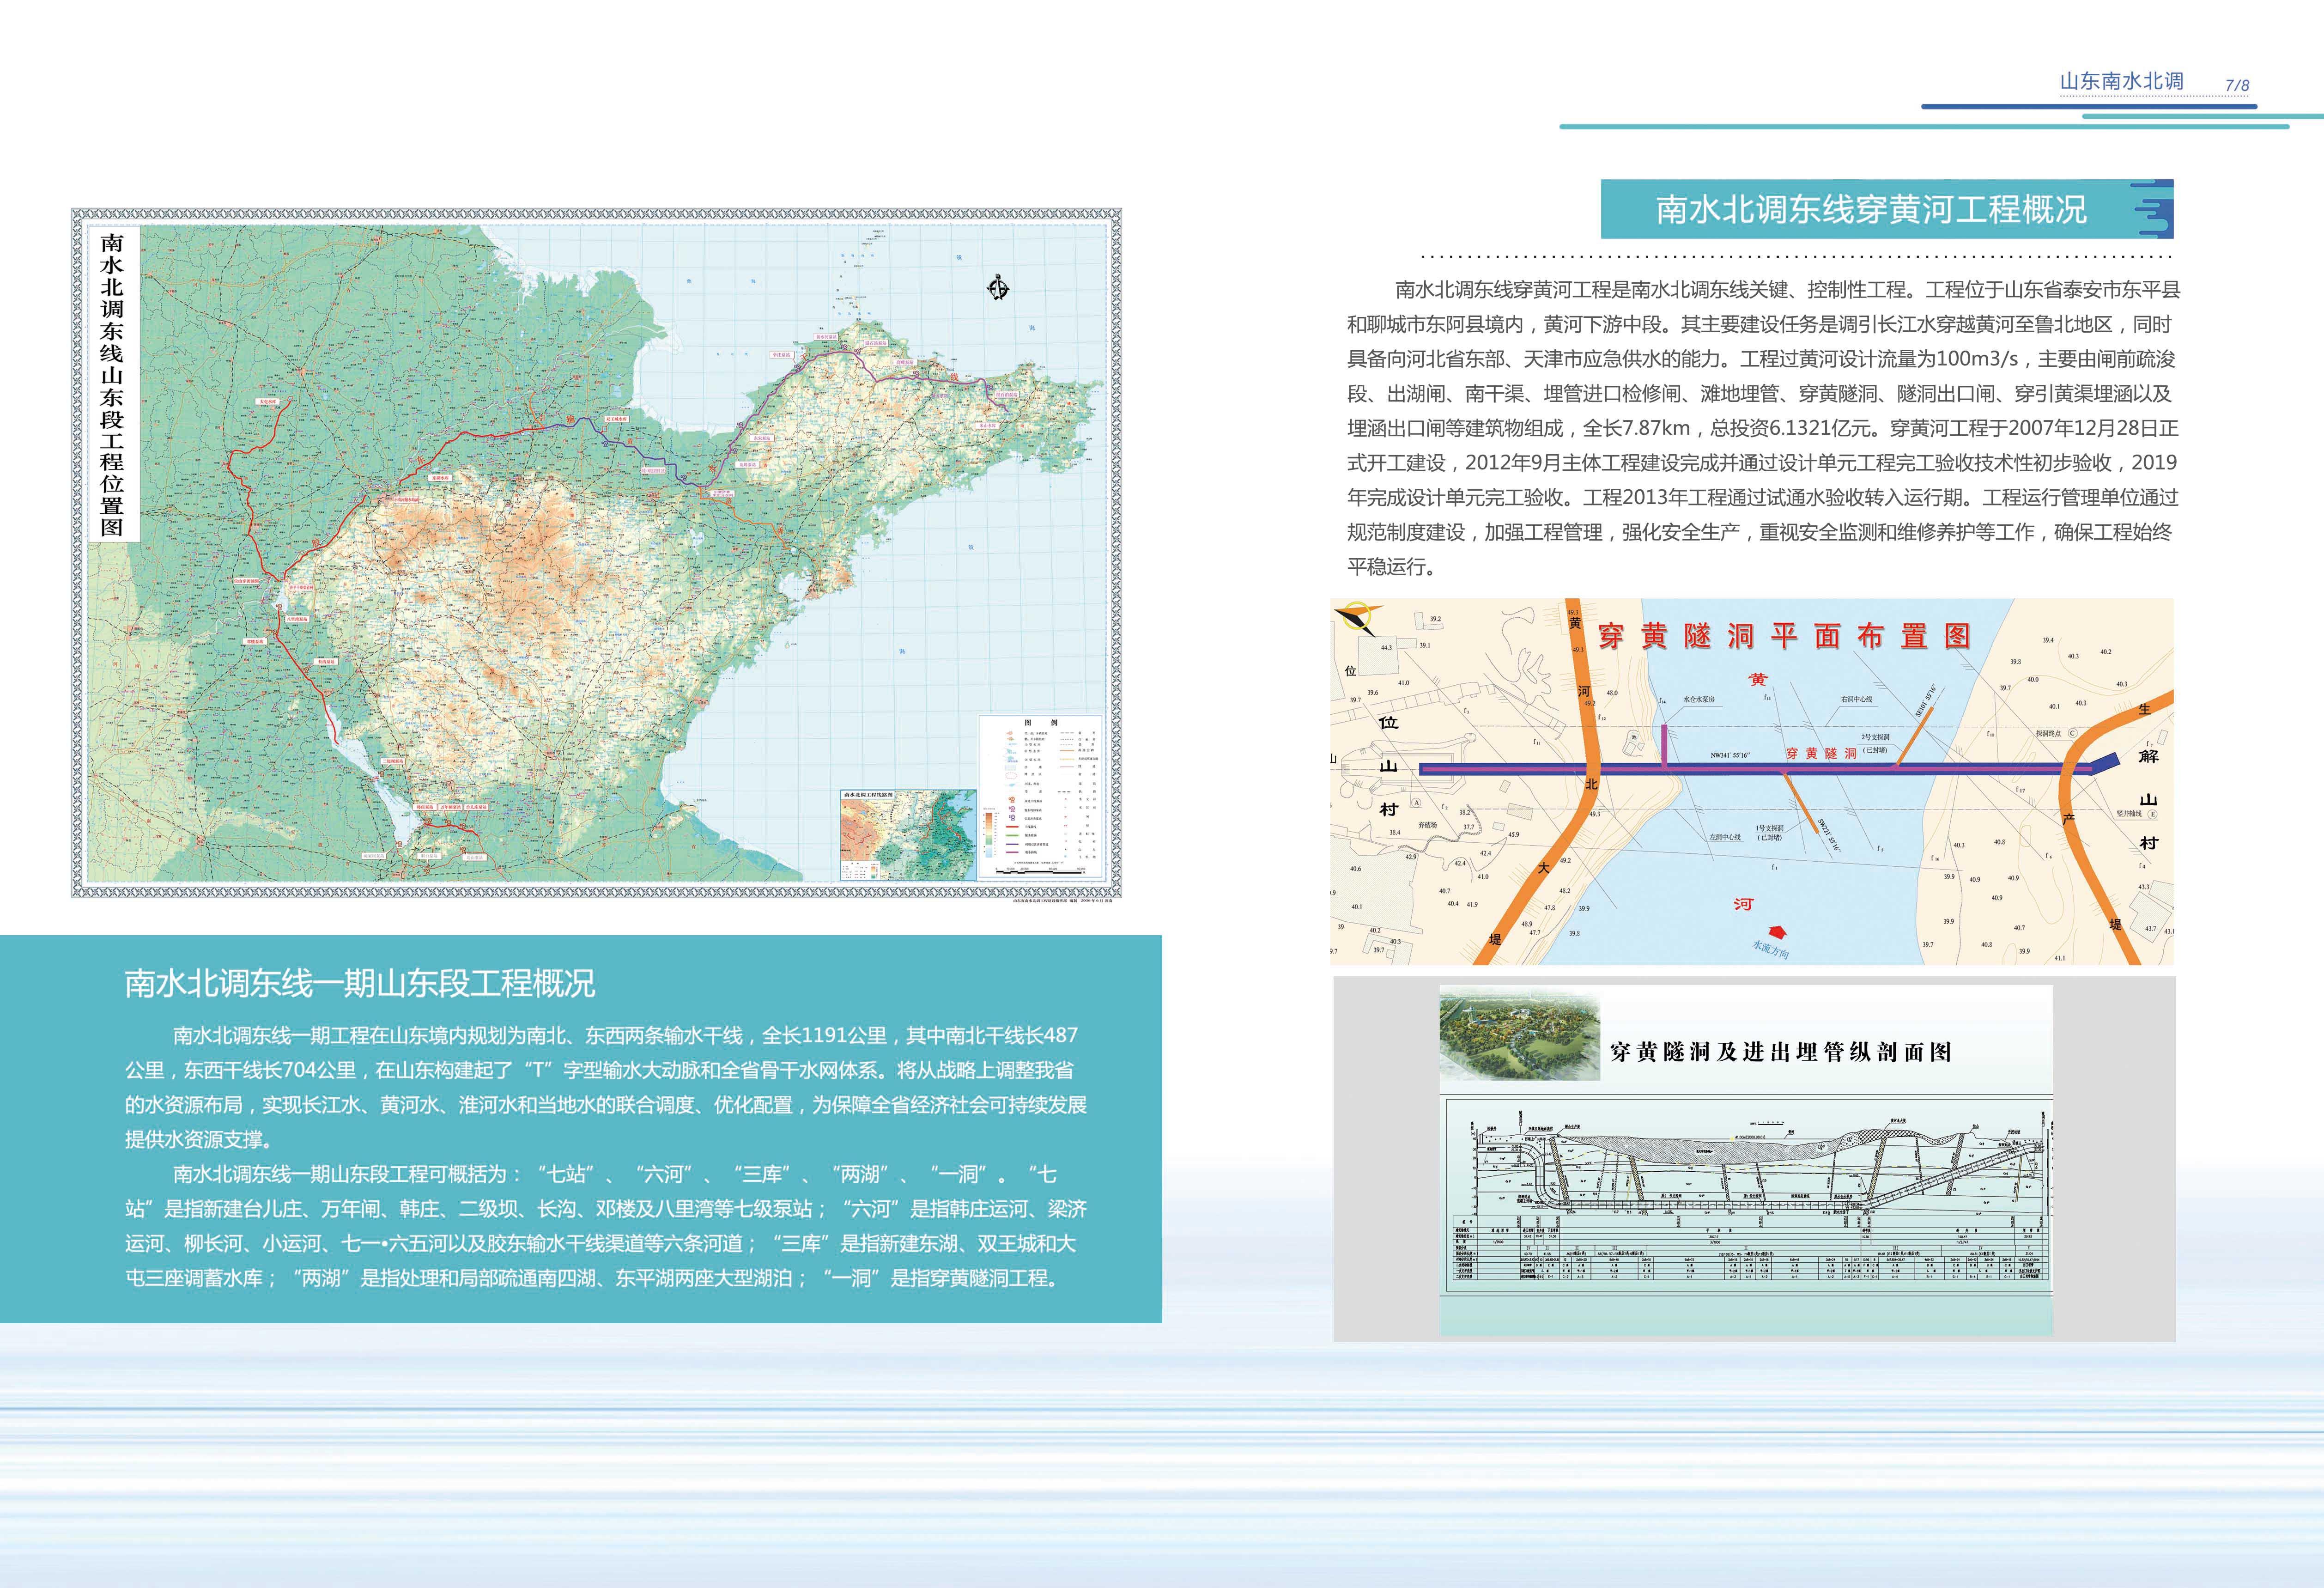Click the inset route overview mini map
The width and height of the screenshot is (2324, 1588).
click(908, 834)
